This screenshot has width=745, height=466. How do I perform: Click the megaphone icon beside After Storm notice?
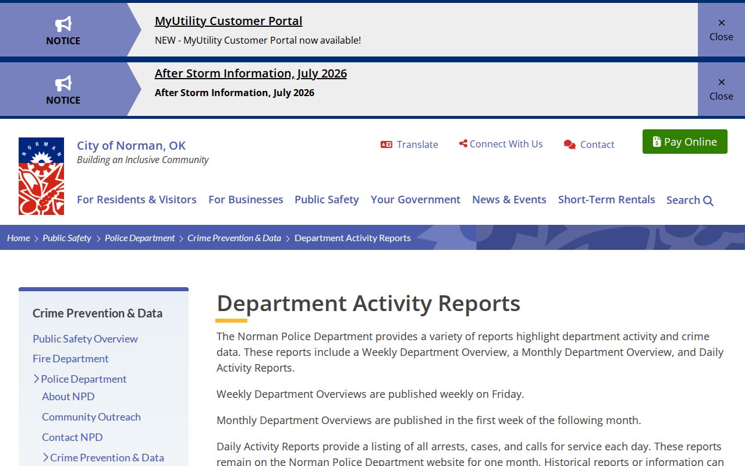63,83
